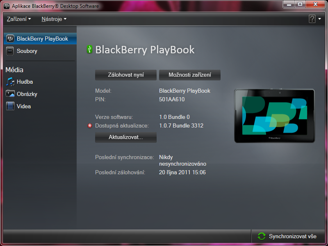
Task: Click the Obrázky pictures icon
Action: click(10, 94)
